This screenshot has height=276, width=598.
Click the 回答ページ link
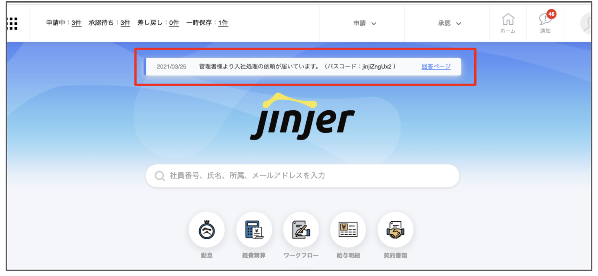[x=436, y=67]
